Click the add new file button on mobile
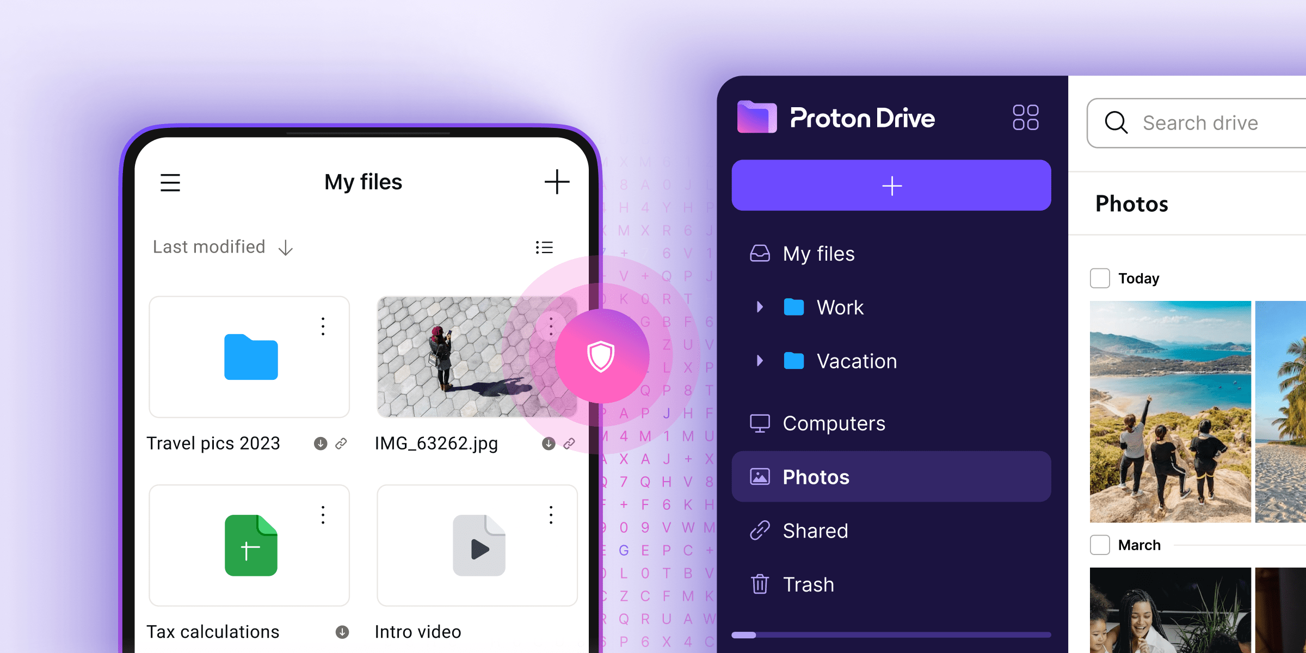The height and width of the screenshot is (653, 1306). tap(556, 182)
